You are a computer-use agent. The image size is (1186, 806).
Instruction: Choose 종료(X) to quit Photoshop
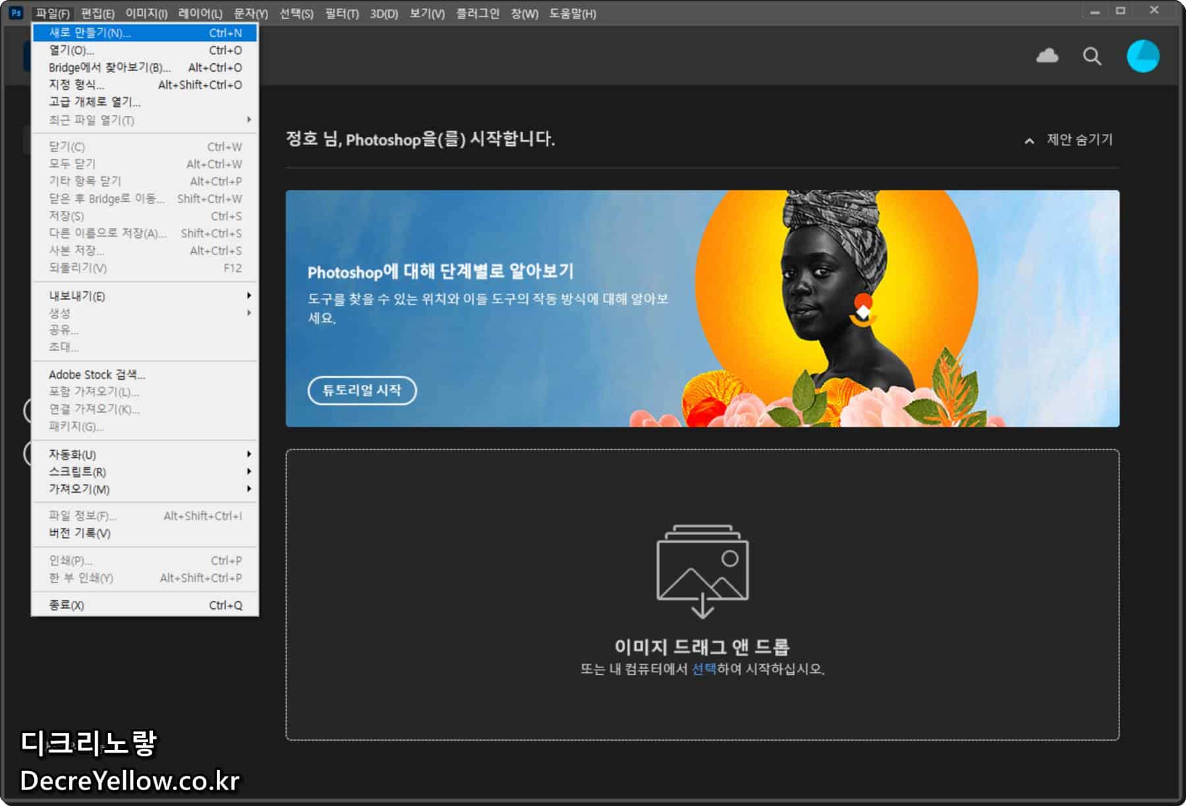pos(145,605)
